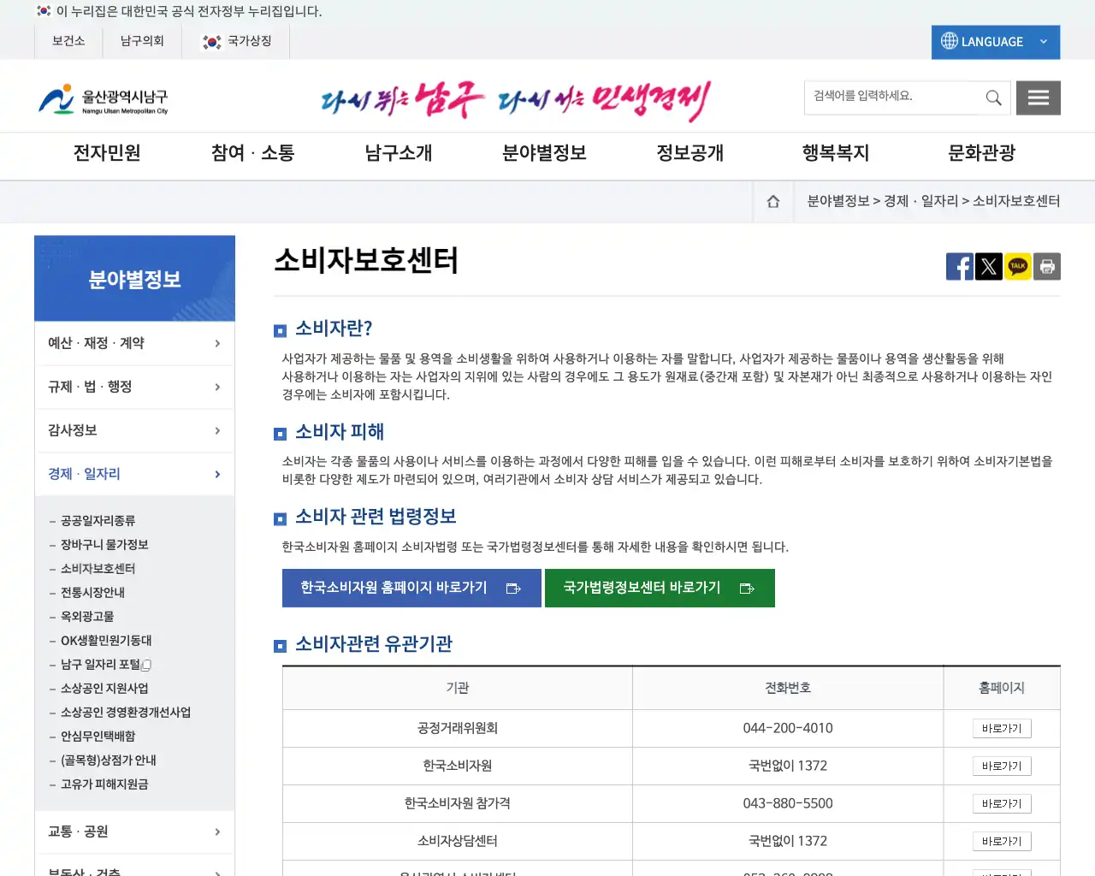Image resolution: width=1095 pixels, height=876 pixels.
Task: Select OK생활민원기동대 in sidebar
Action: click(x=106, y=641)
